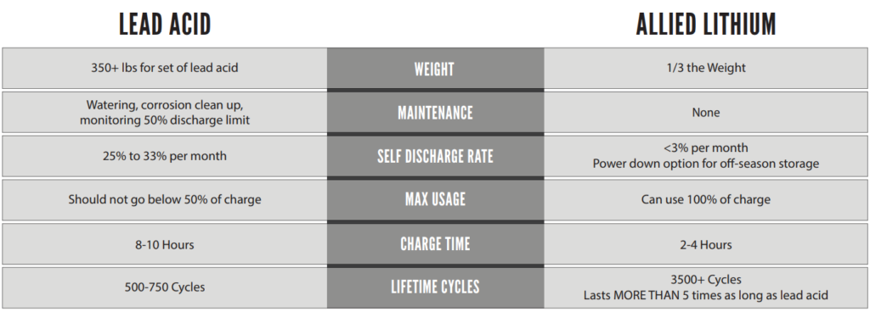This screenshot has width=870, height=312.
Task: Click 'Should not go below 50%' cell
Action: [x=165, y=200]
